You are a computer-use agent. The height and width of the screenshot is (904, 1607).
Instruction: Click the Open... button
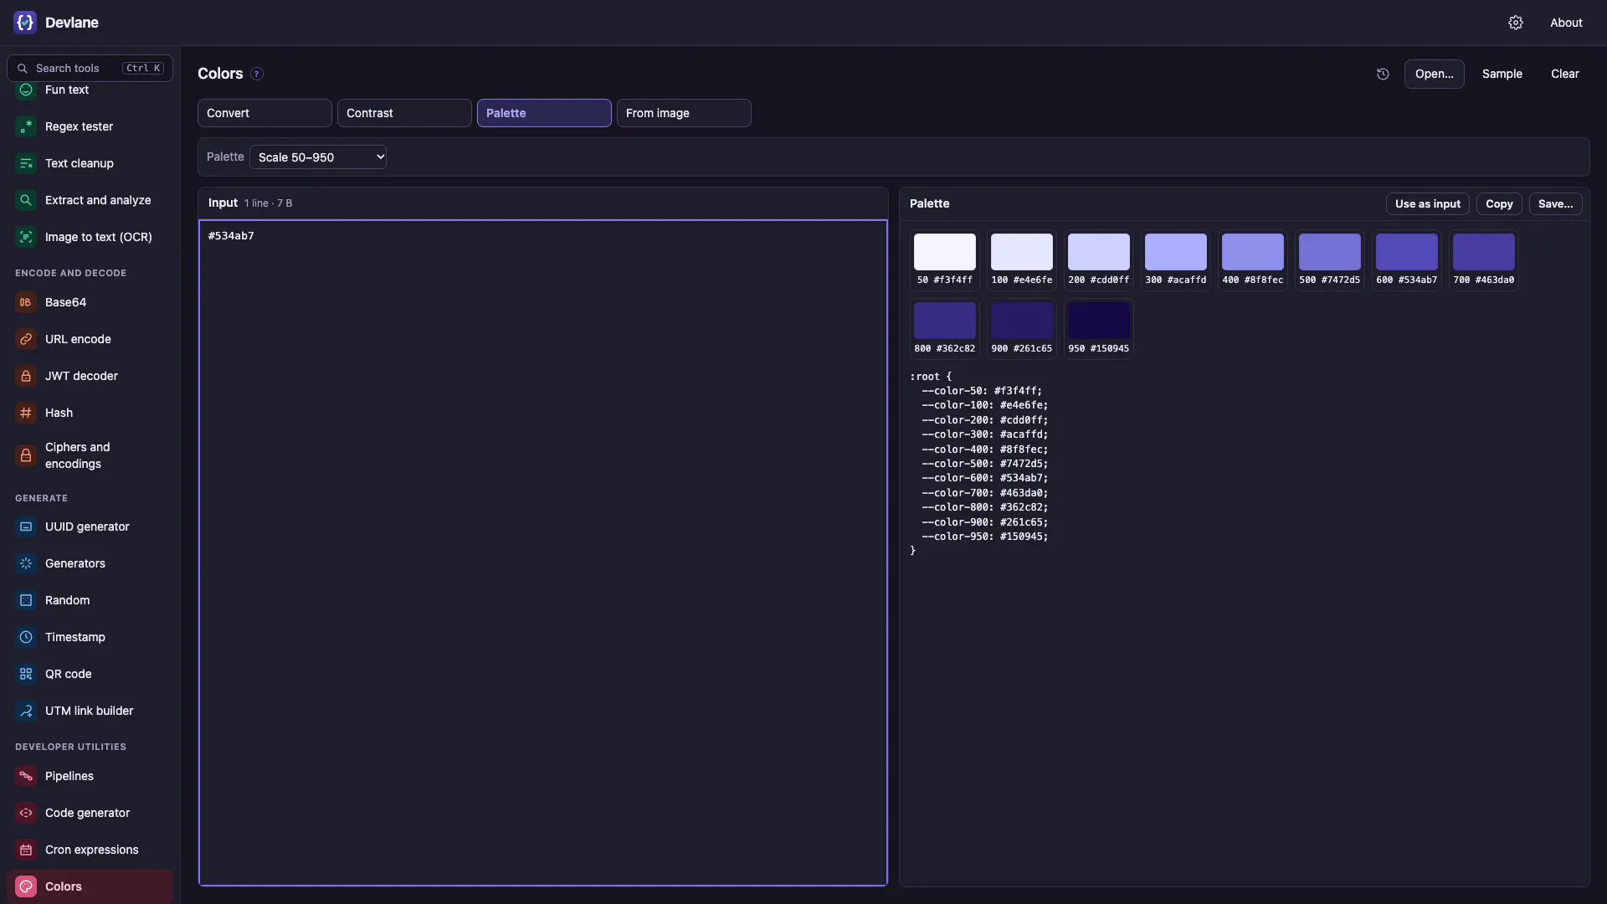(x=1434, y=74)
